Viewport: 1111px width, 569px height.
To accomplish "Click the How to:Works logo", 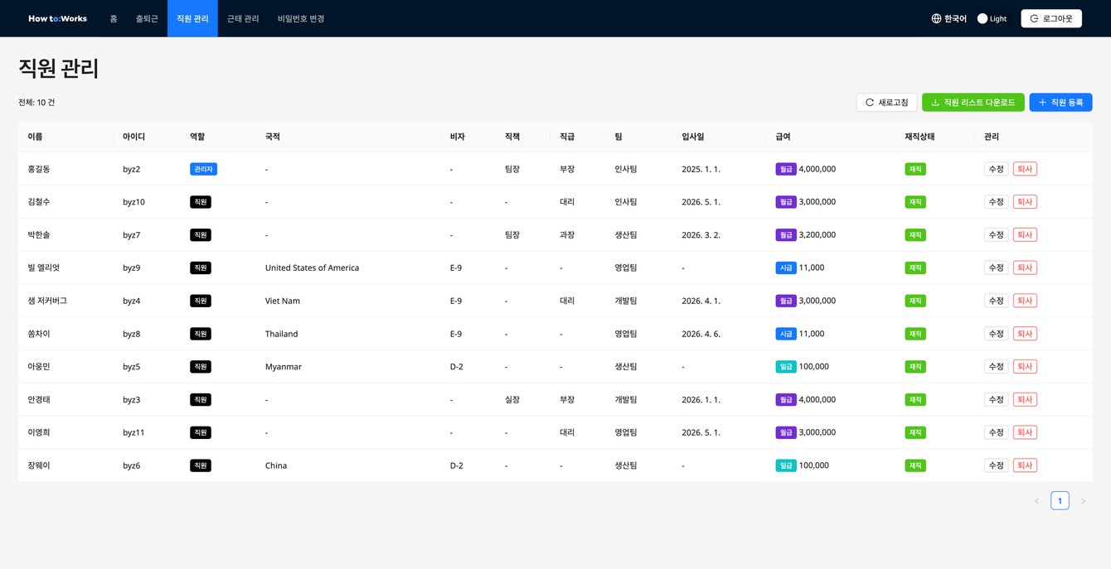I will coord(57,18).
